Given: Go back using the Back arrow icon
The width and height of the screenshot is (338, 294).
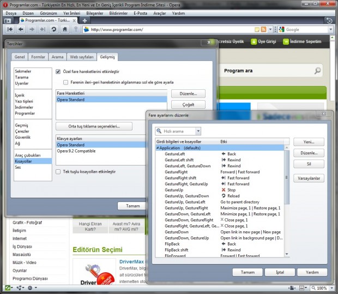Looking at the screenshot, I should click(x=21, y=29).
